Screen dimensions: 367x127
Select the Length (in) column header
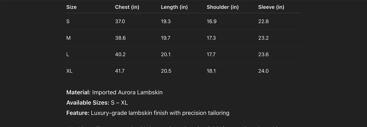(x=174, y=7)
